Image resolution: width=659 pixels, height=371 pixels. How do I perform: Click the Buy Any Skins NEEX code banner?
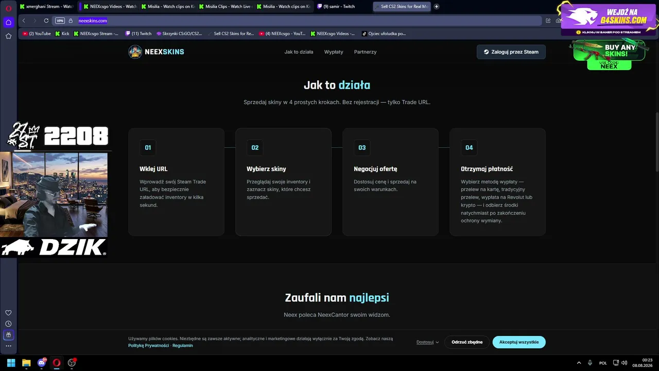609,55
